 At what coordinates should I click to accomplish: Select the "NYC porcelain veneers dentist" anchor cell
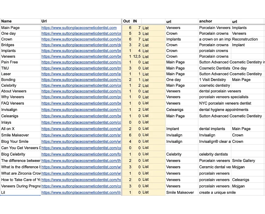coord(225,103)
